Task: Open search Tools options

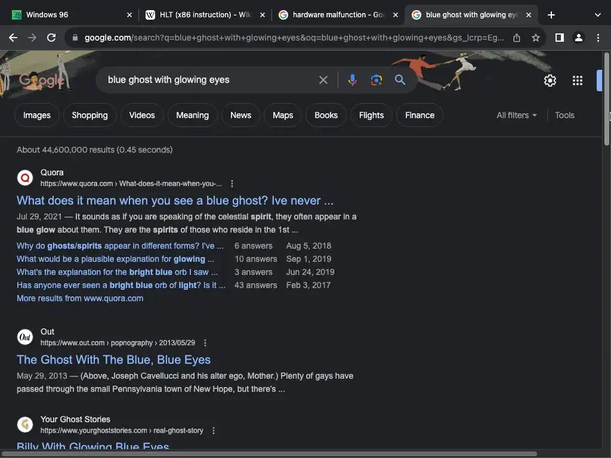Action: click(564, 115)
